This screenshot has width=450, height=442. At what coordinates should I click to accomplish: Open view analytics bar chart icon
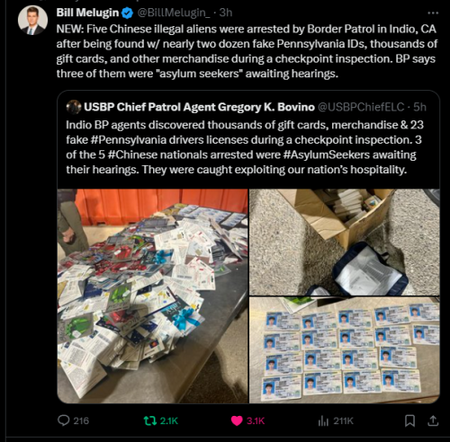[x=323, y=421]
